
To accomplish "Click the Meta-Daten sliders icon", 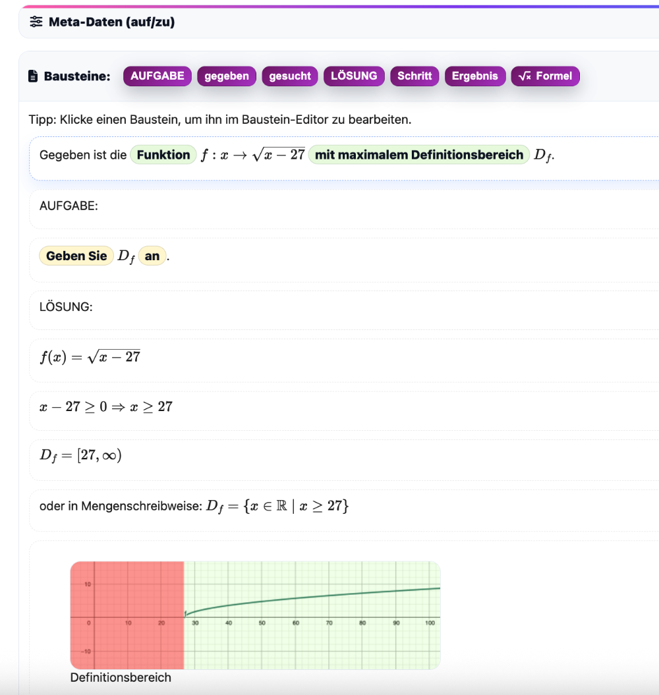I will pos(36,22).
